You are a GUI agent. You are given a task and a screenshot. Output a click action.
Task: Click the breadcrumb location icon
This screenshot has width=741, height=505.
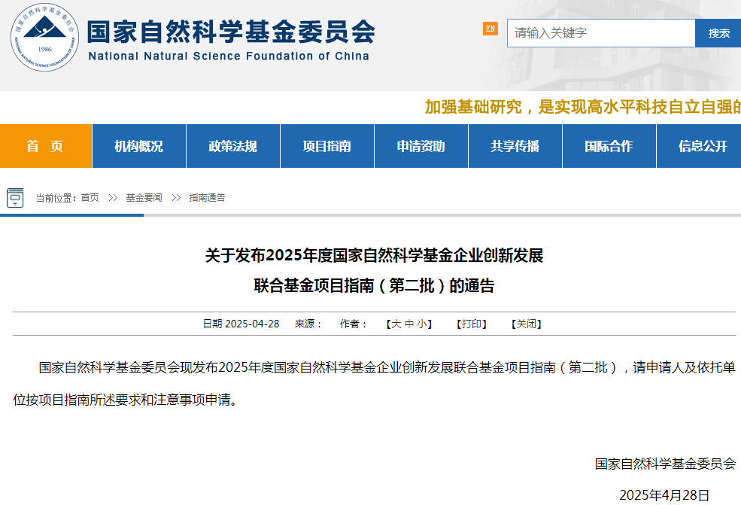click(x=15, y=198)
